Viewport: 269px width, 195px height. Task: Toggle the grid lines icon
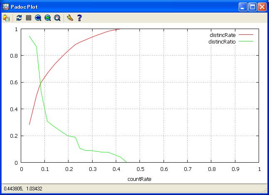(29, 18)
